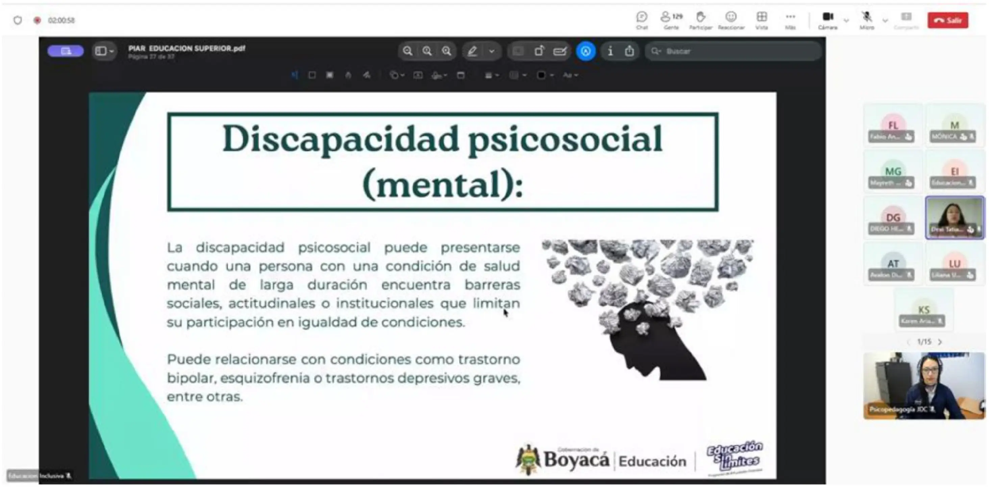
Task: Toggle the Cámara on or off
Action: pyautogui.click(x=828, y=20)
